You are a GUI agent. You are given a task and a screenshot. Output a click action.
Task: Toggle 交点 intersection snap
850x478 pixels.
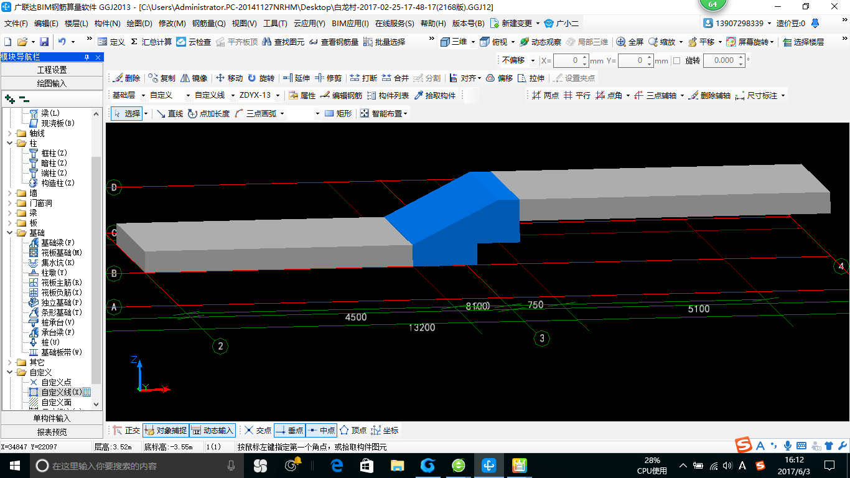[x=258, y=430]
